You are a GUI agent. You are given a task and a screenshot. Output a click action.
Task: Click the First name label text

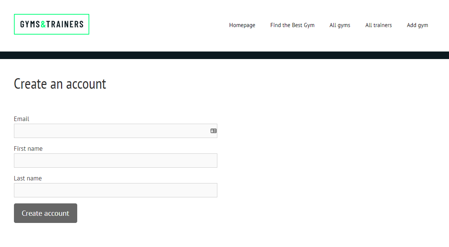28,149
